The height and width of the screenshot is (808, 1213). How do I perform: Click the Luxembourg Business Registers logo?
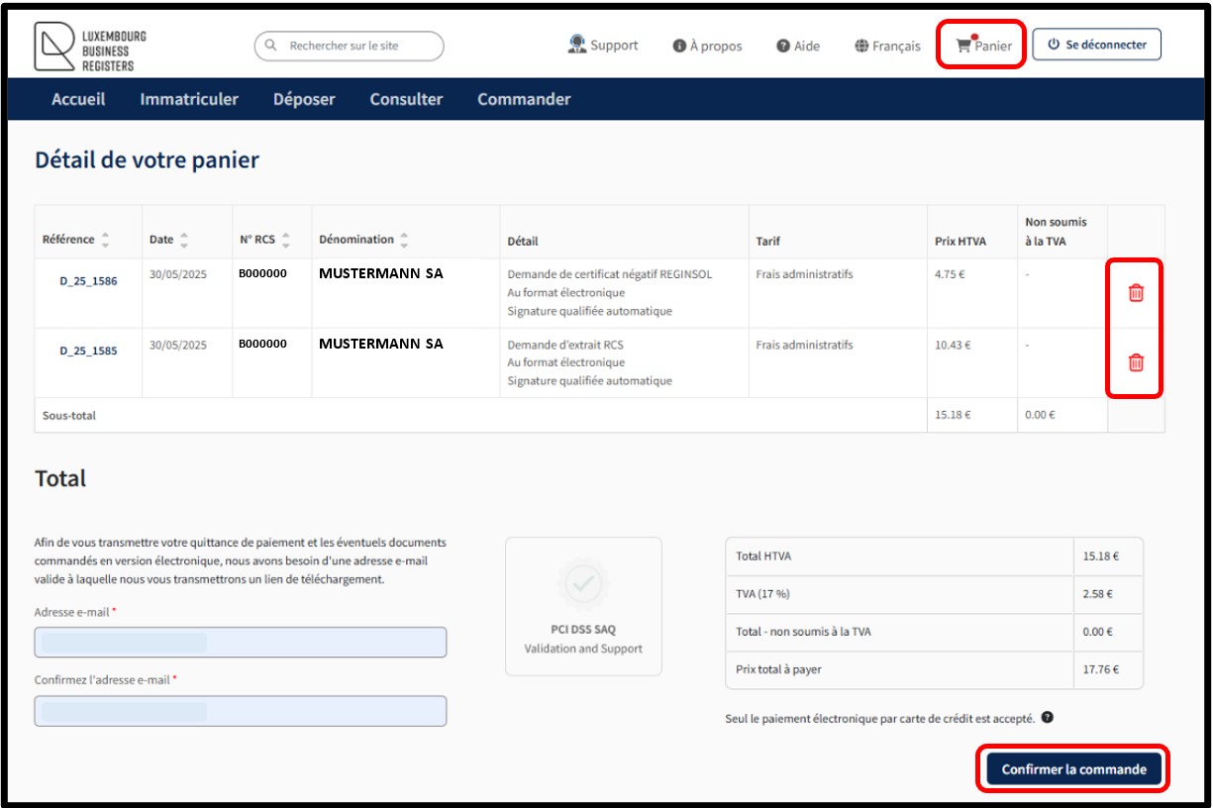click(x=90, y=48)
